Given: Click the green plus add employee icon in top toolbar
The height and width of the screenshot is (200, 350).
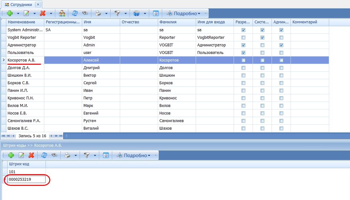Looking at the screenshot, I should click(x=9, y=13).
